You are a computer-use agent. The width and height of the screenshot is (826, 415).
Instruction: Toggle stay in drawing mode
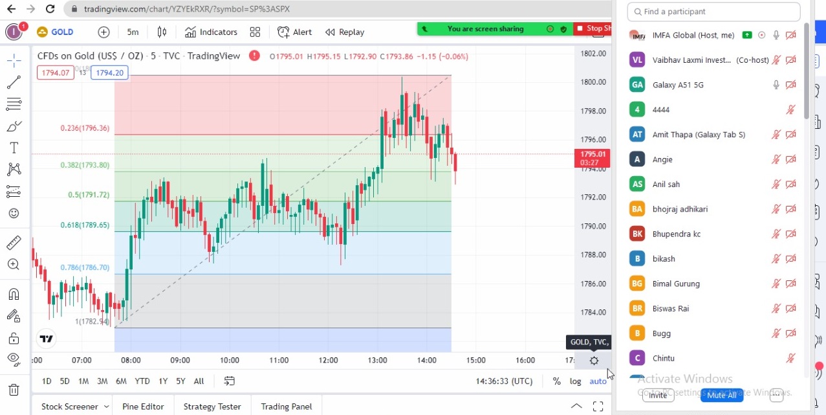coord(14,316)
